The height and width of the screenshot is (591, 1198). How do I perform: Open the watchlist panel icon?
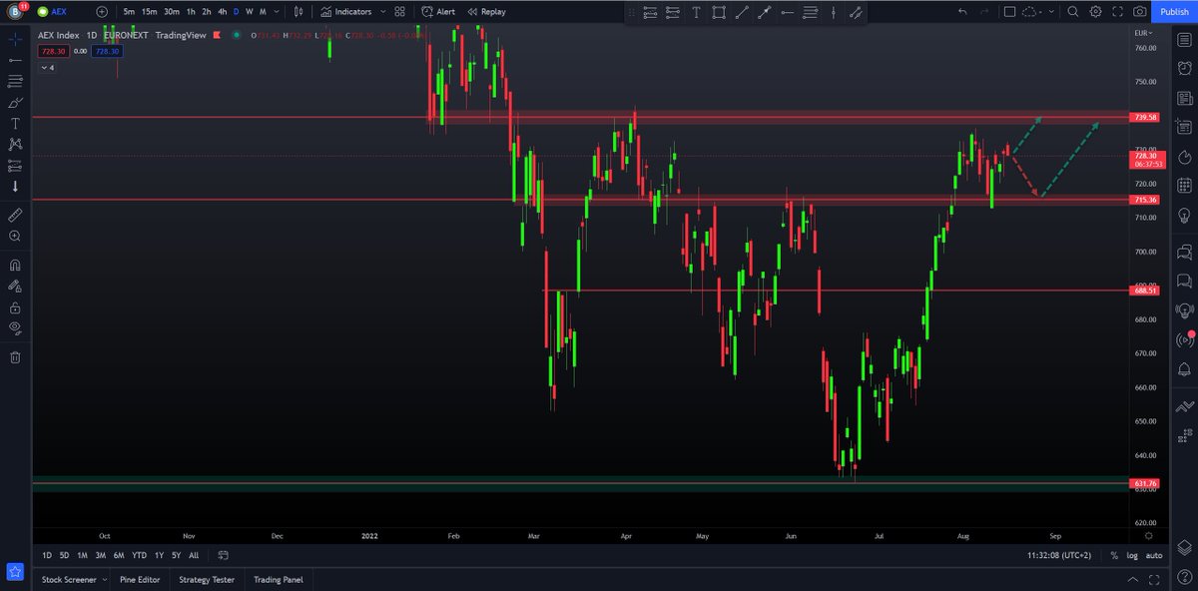point(1185,40)
